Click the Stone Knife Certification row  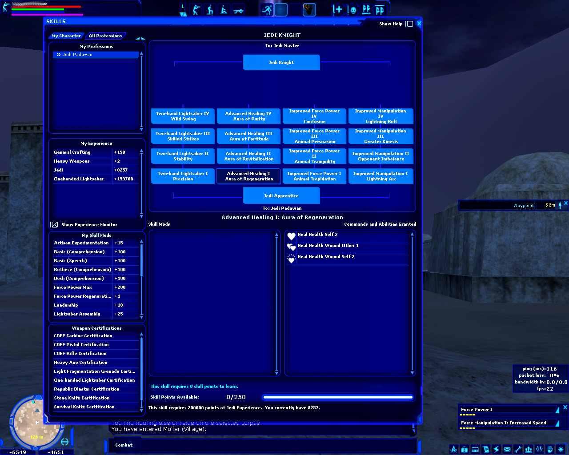[x=96, y=398]
